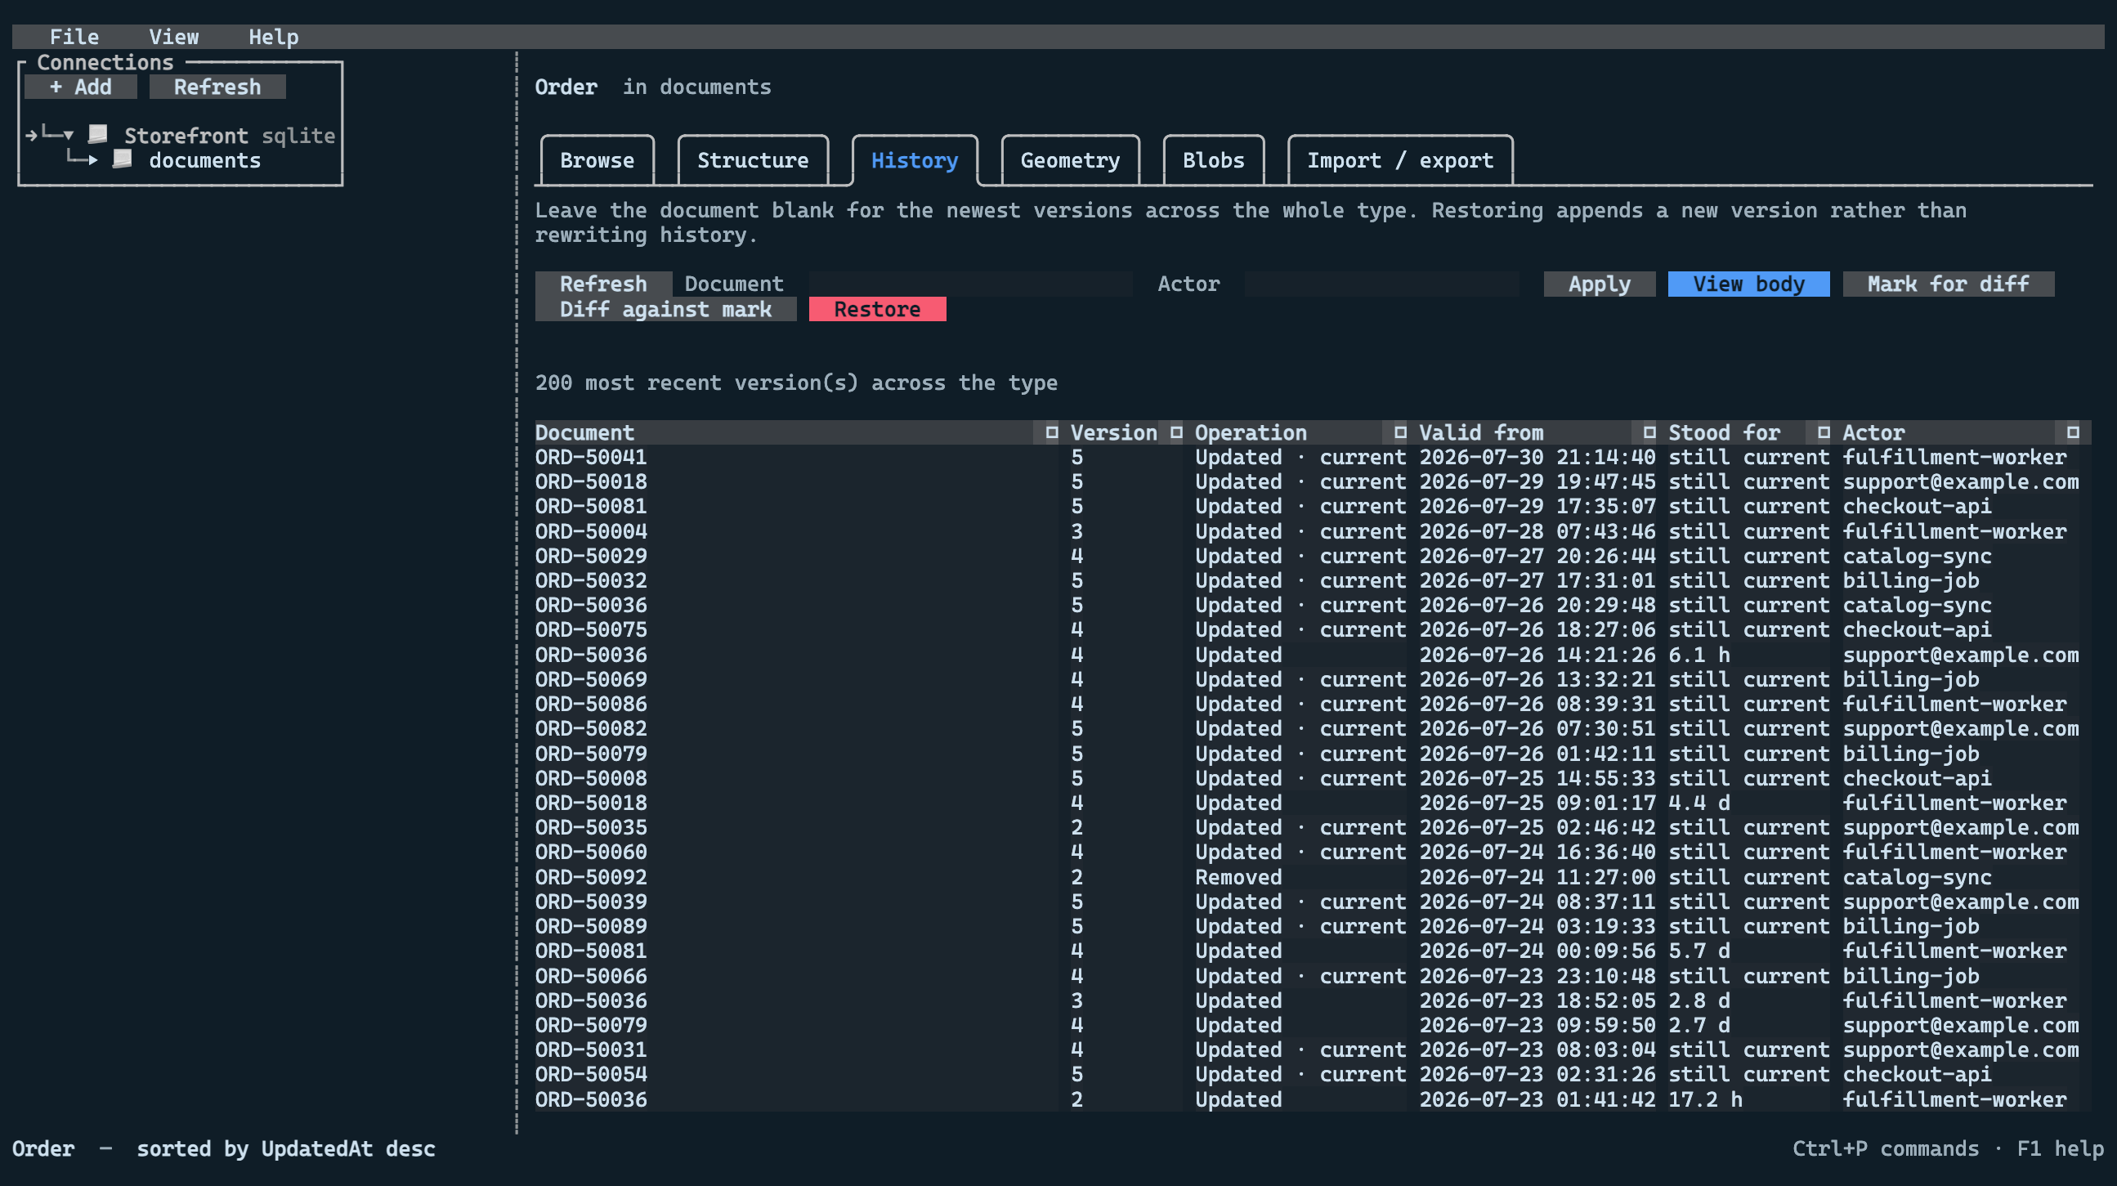The width and height of the screenshot is (2117, 1186).
Task: Click Mark for diff
Action: [1948, 284]
